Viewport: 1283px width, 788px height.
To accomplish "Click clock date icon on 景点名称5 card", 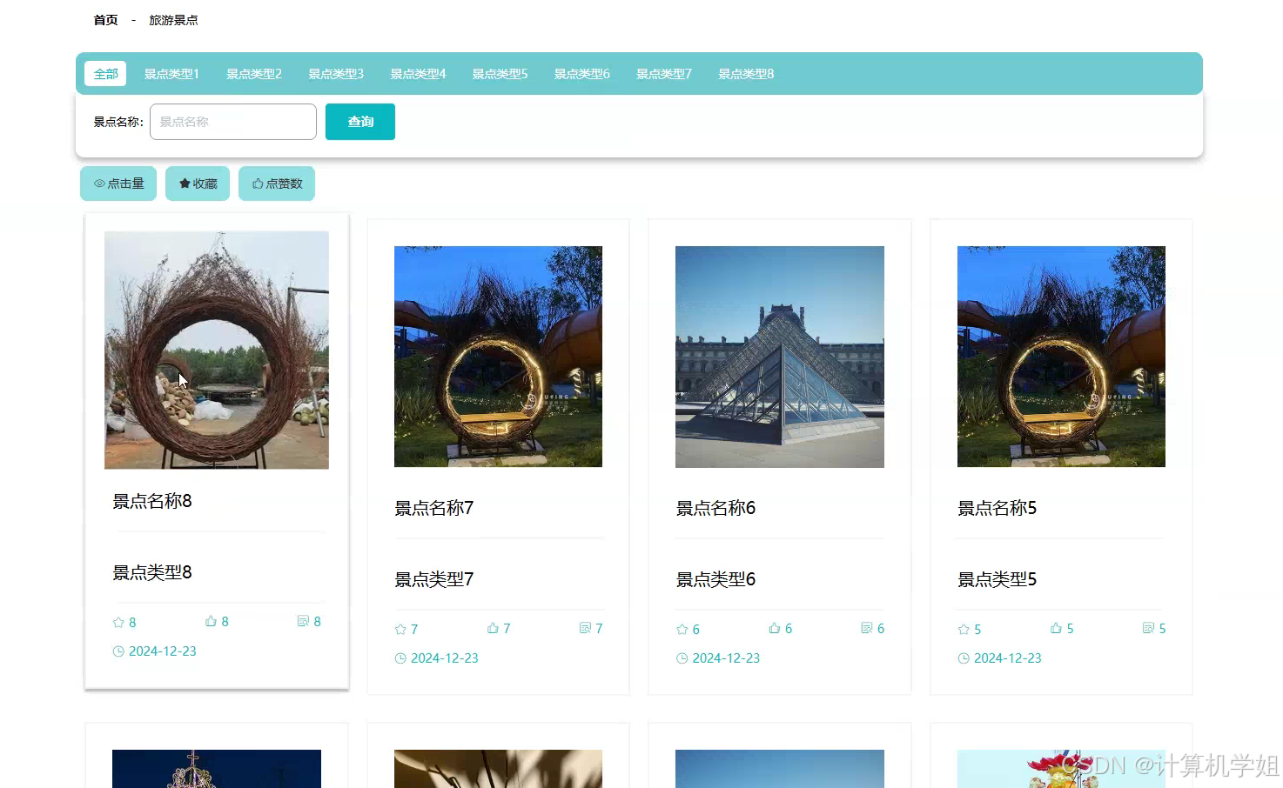I will point(964,658).
